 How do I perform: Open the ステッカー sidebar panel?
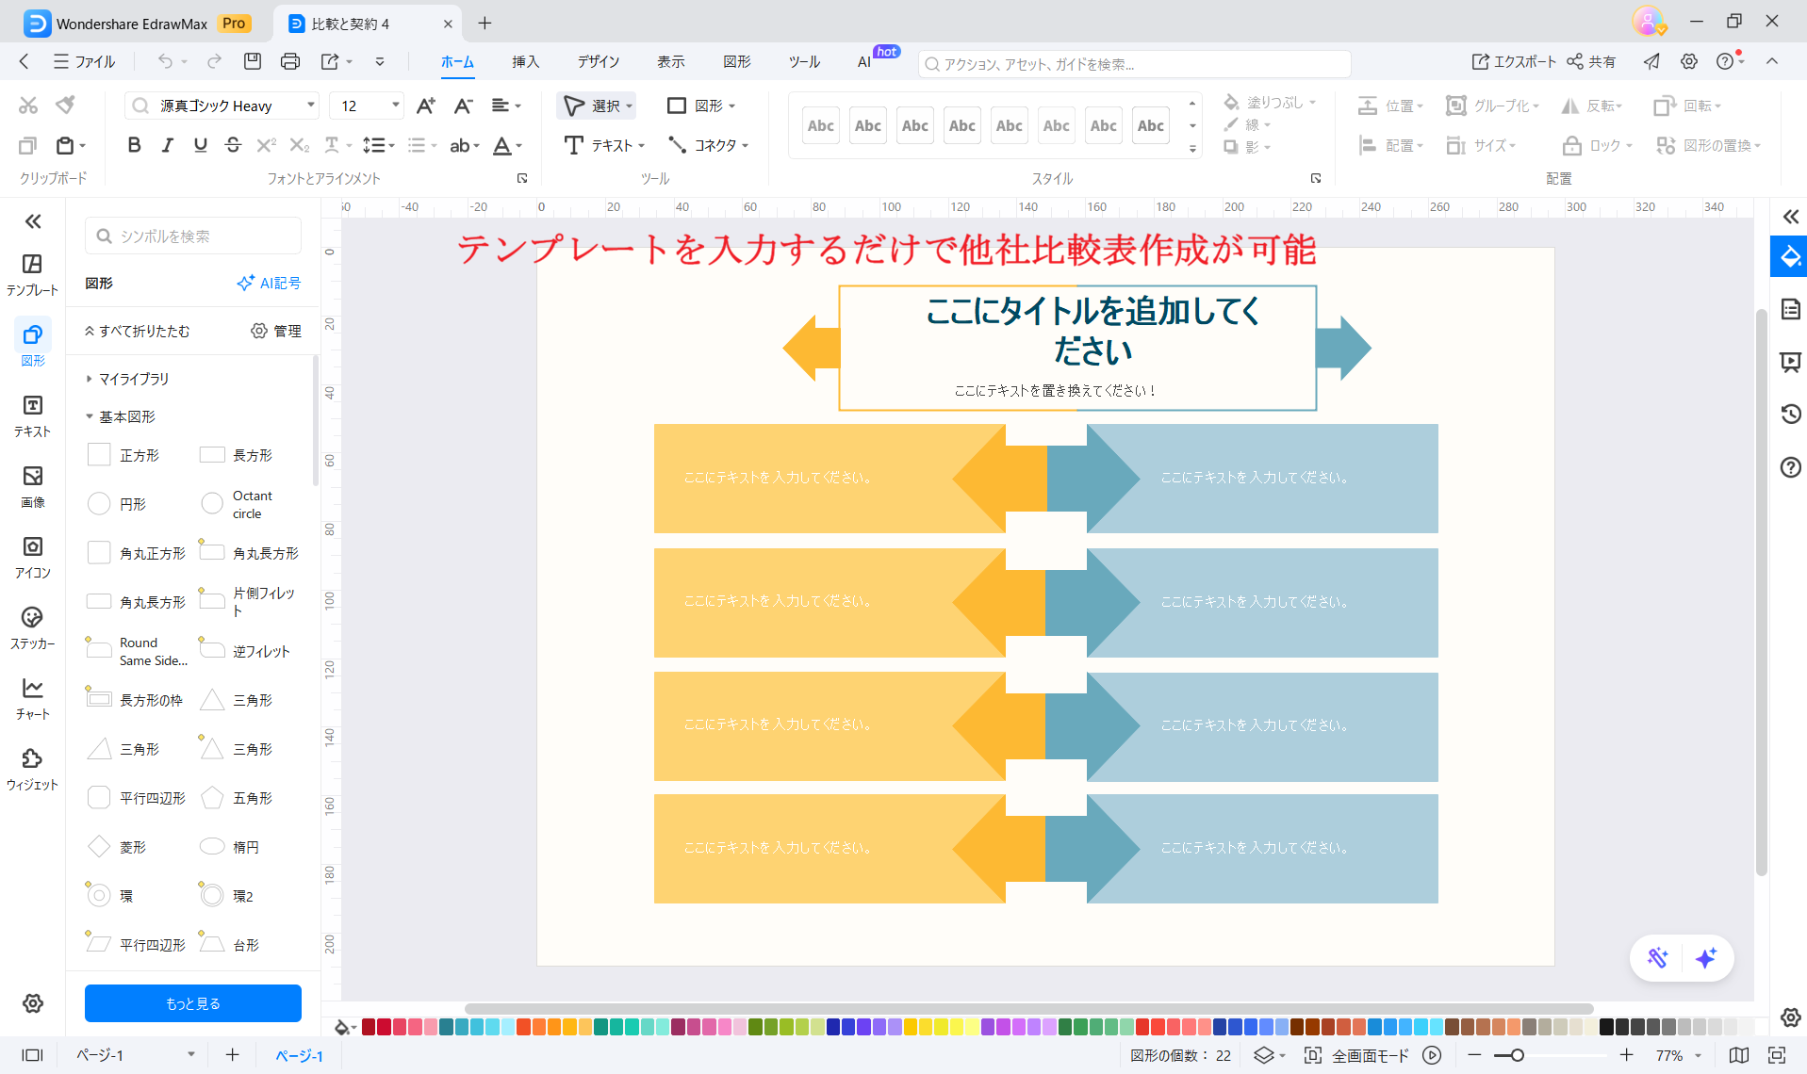(x=32, y=627)
